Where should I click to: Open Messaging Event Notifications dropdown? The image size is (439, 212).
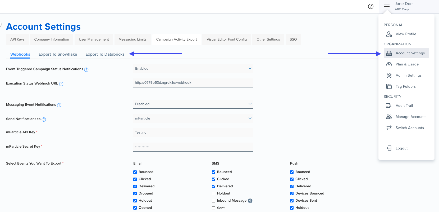[x=193, y=104]
